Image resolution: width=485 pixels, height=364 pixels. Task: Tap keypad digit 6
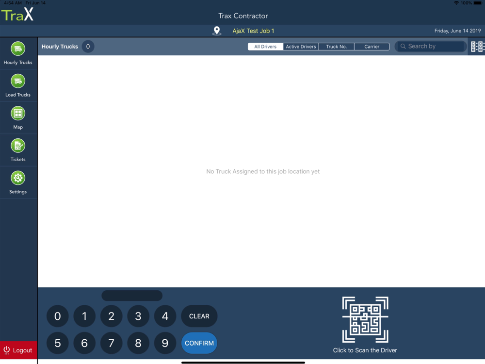coord(84,343)
